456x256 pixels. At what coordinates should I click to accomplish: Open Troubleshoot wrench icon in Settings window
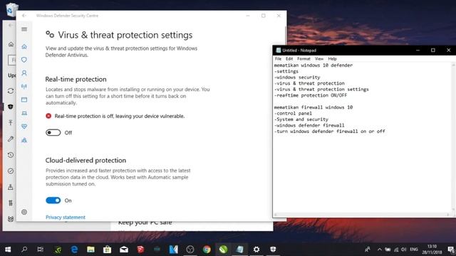tap(11, 139)
